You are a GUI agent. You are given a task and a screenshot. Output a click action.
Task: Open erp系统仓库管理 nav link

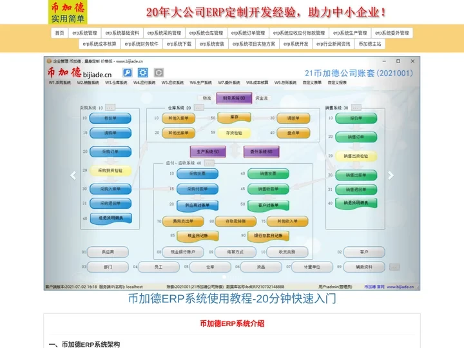point(206,33)
